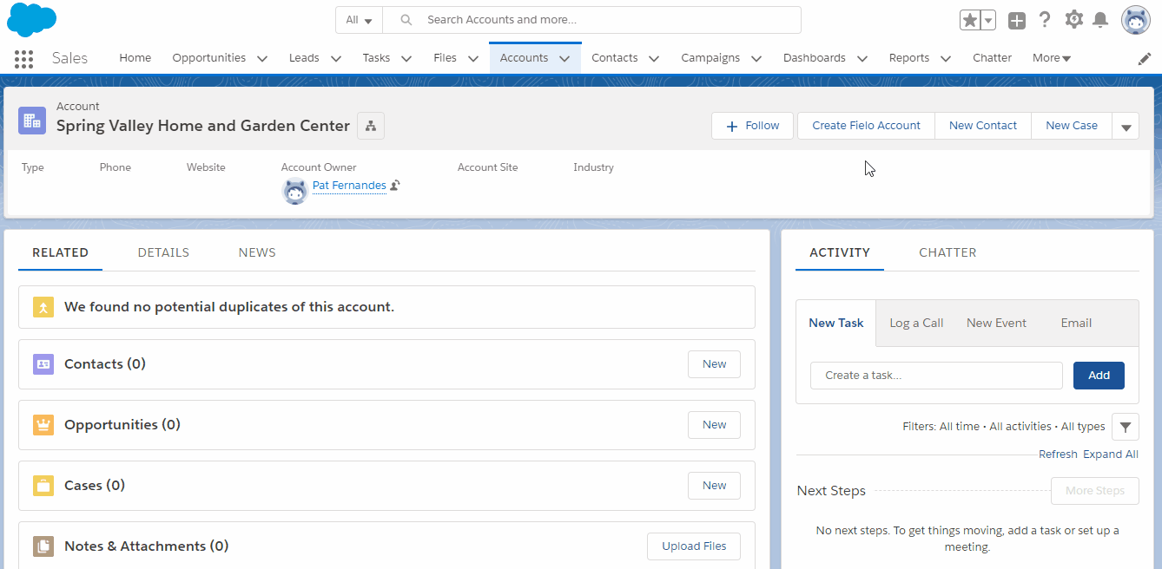
Task: Open the Opportunities nav tab
Action: [209, 58]
